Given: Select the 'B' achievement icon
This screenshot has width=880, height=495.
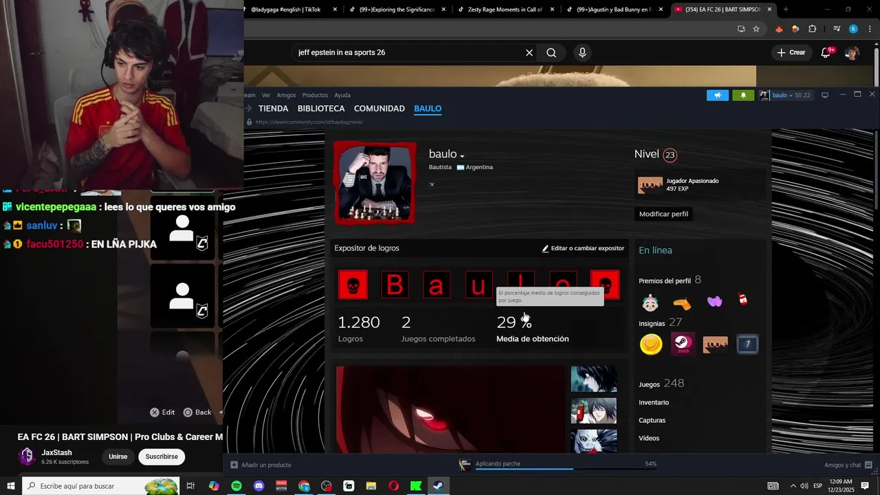Looking at the screenshot, I should [395, 285].
